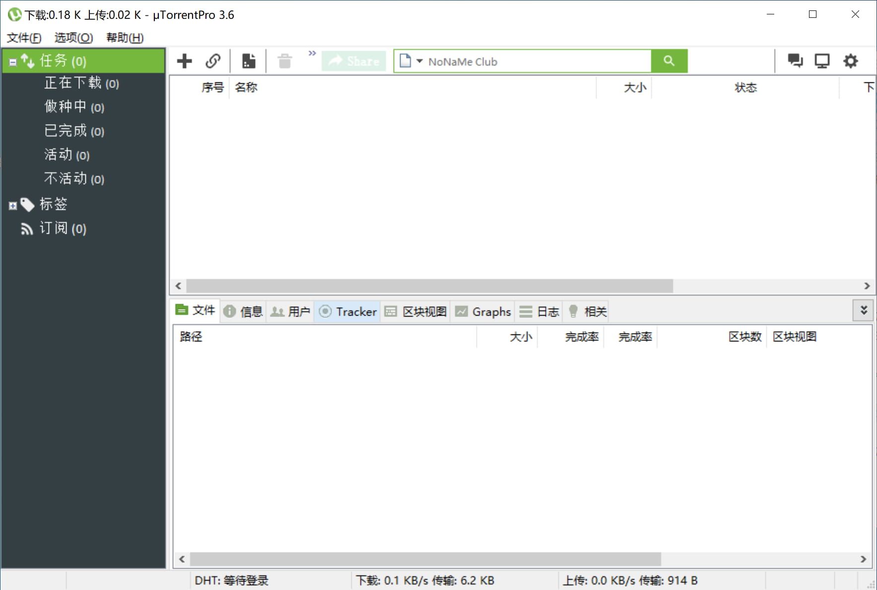Open preferences with the gear icon
Screen dimensions: 877x590
[x=851, y=61]
